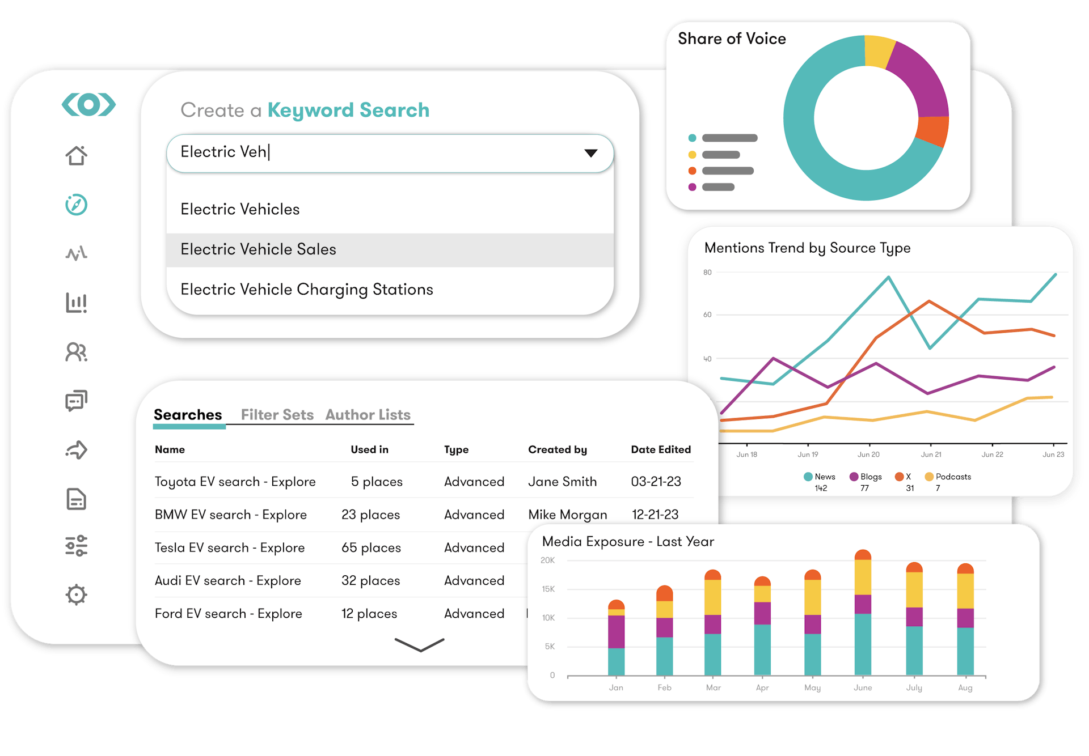Switch to the Filter Sets tab
Viewport: 1089px width, 756px height.
point(277,414)
